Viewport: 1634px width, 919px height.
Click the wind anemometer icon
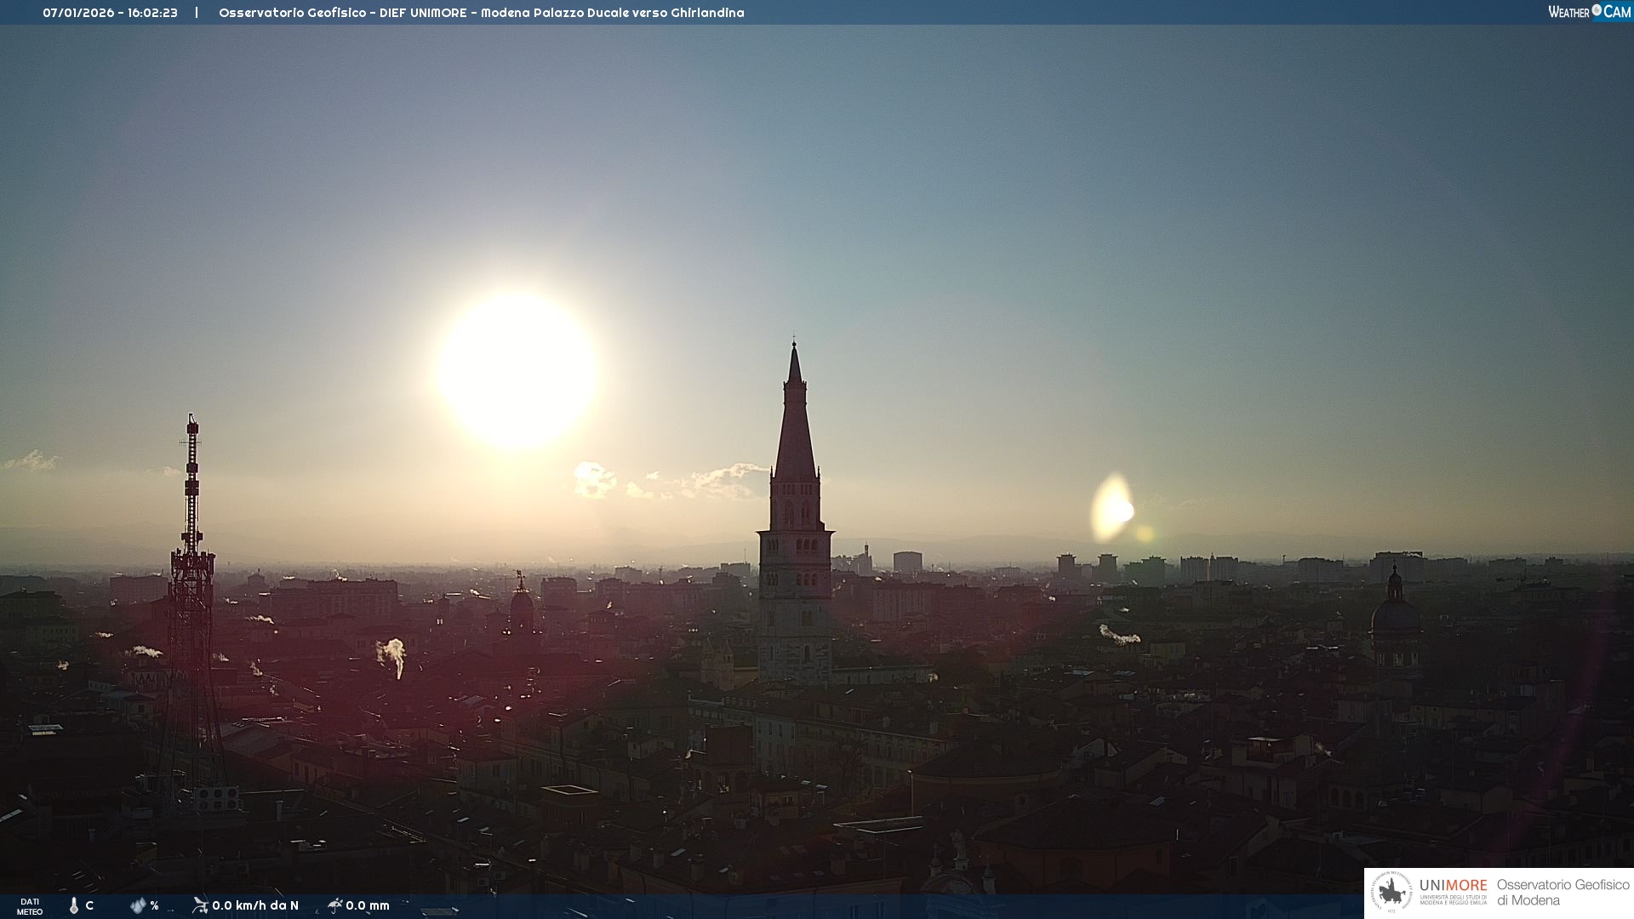coord(200,905)
